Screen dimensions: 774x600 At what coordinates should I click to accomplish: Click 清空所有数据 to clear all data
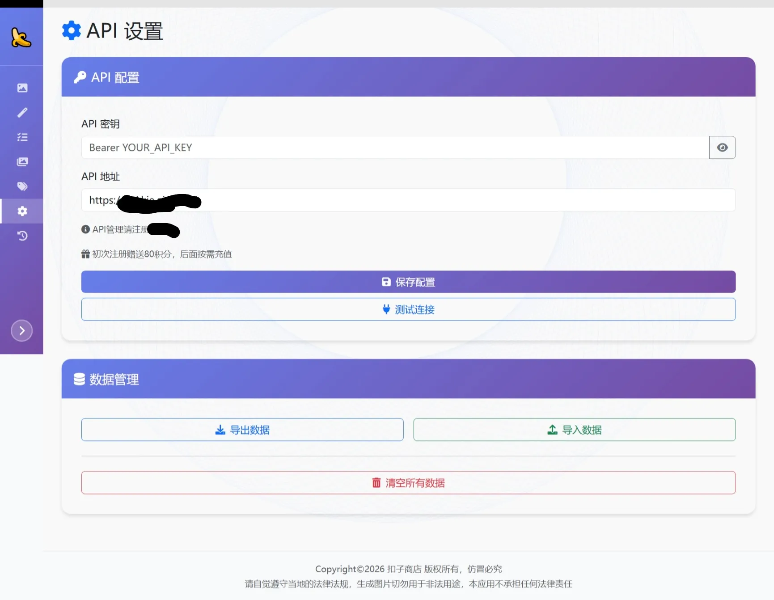click(408, 482)
